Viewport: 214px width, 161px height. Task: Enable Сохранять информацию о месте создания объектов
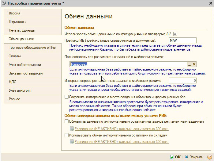(67, 97)
